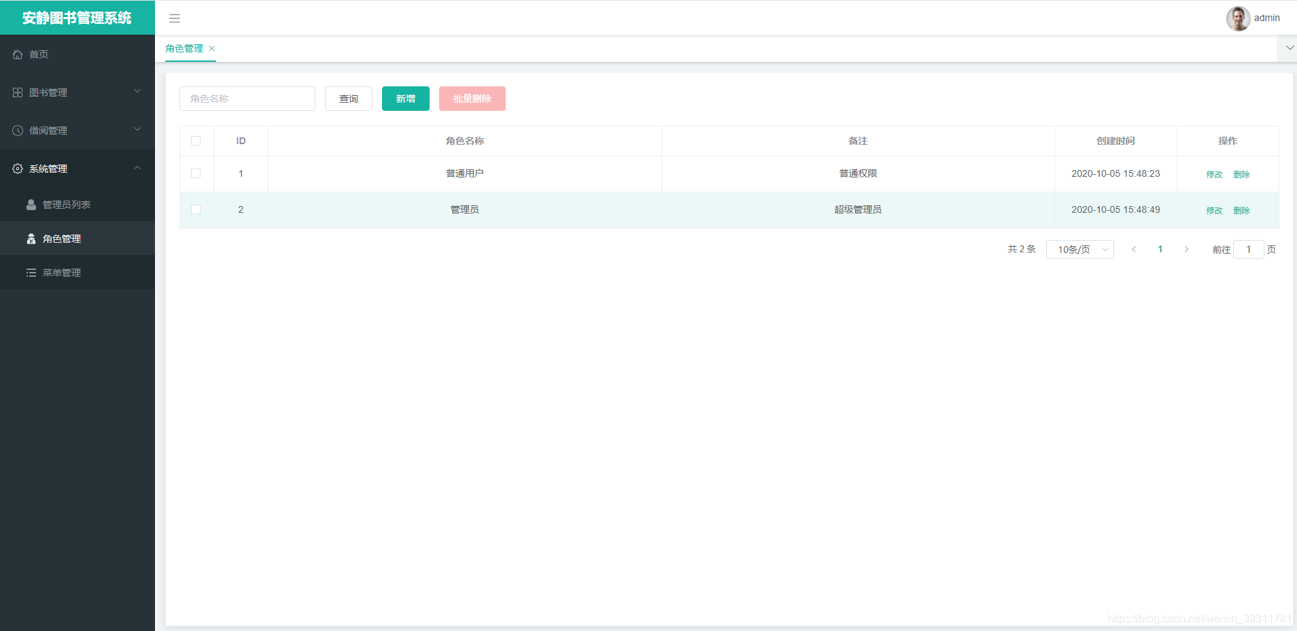This screenshot has height=631, width=1297.
Task: Click the 2020-10-05 15:48:23 timestamp
Action: coord(1116,173)
